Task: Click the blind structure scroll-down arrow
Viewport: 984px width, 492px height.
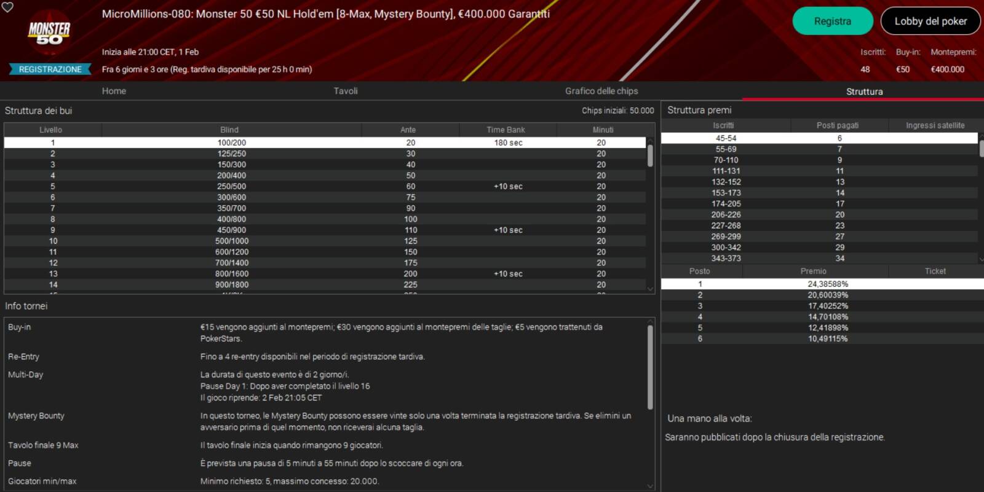Action: [x=650, y=289]
